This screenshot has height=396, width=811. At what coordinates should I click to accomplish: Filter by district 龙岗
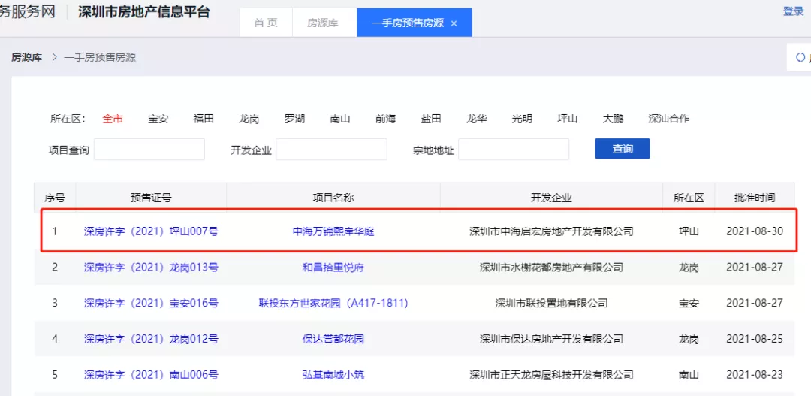[249, 119]
